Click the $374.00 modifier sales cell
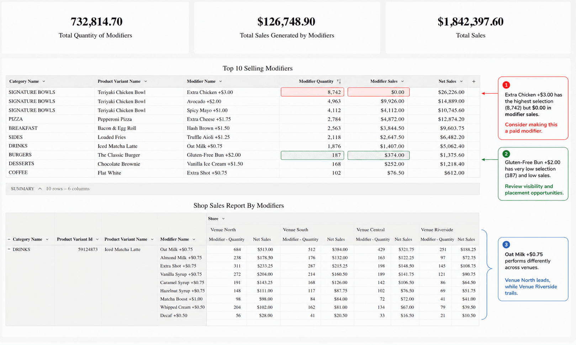The height and width of the screenshot is (345, 576). point(379,155)
